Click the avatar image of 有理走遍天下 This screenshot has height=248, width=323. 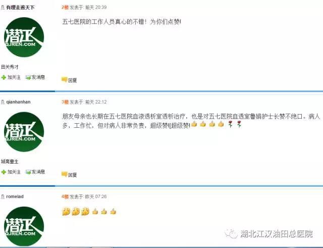click(24, 37)
